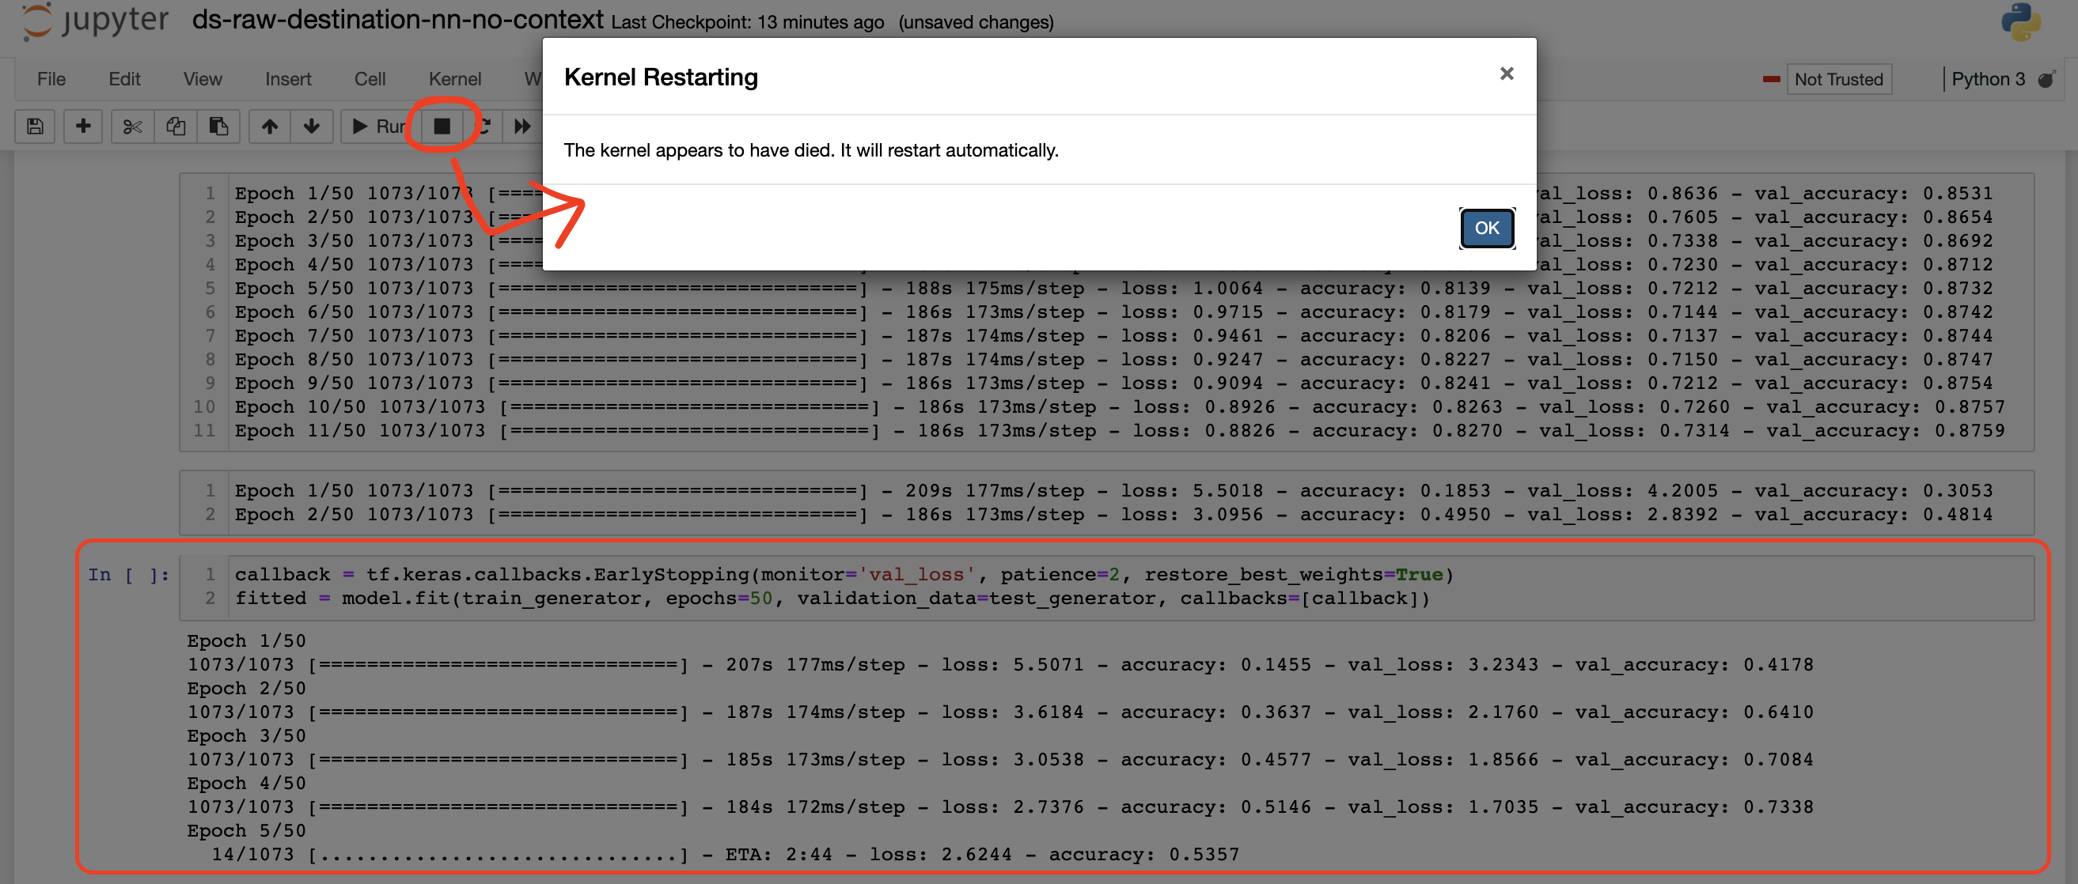
Task: Dismiss the Kernel Restarting dialog with OK
Action: [x=1487, y=228]
